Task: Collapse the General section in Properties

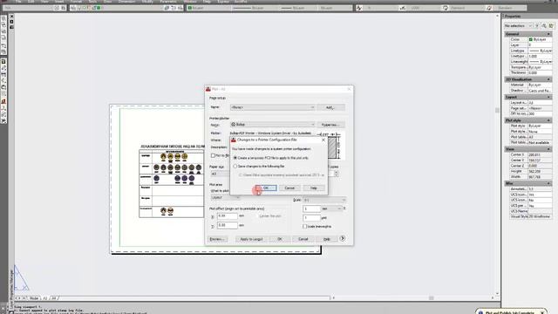Action: coord(548,34)
